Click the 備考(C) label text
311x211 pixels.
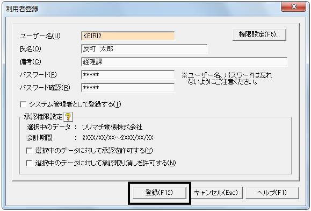click(30, 62)
